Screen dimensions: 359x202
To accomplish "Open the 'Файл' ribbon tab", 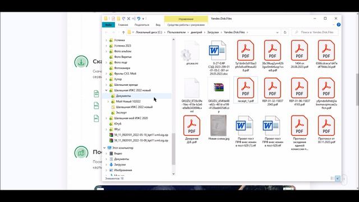I will 108,25.
